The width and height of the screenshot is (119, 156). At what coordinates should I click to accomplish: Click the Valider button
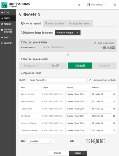tap(78, 153)
